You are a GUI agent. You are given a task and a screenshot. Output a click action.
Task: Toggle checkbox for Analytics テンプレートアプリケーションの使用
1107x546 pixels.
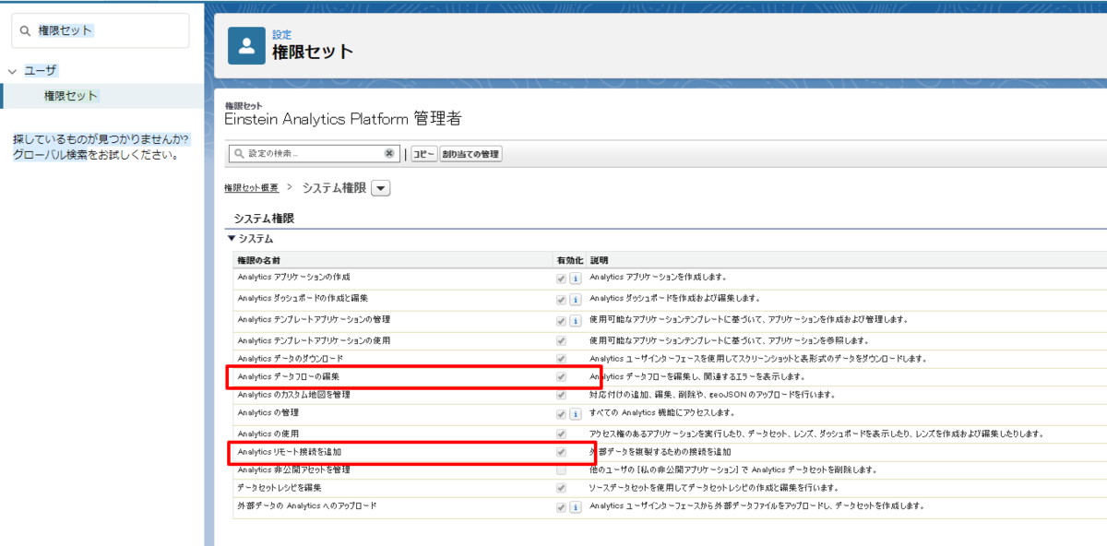(561, 341)
